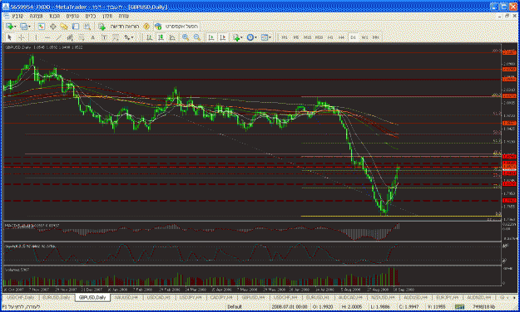520x312 pixels.
Task: Toggle the Expert Advisors button
Action: (176, 27)
